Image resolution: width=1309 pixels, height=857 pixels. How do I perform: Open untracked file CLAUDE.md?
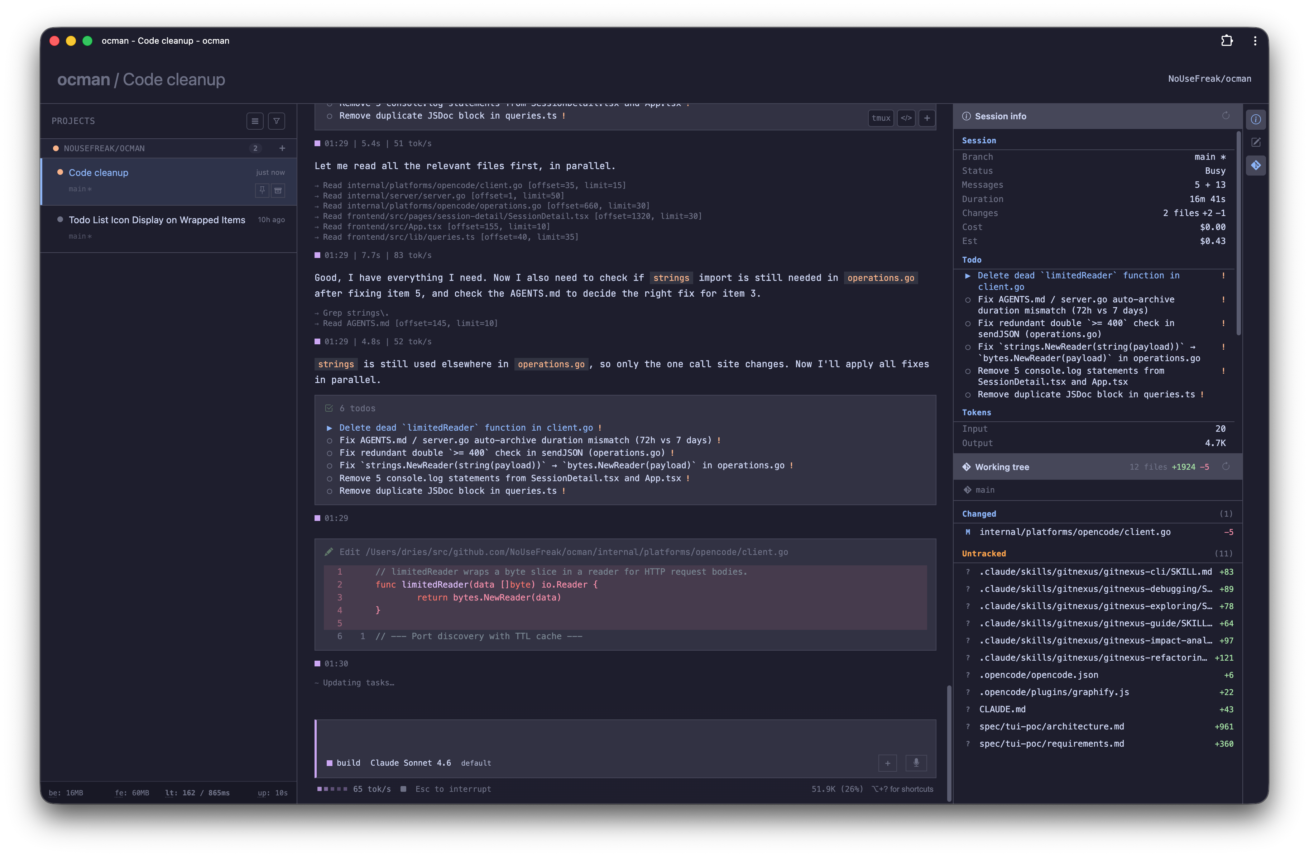(x=1097, y=710)
